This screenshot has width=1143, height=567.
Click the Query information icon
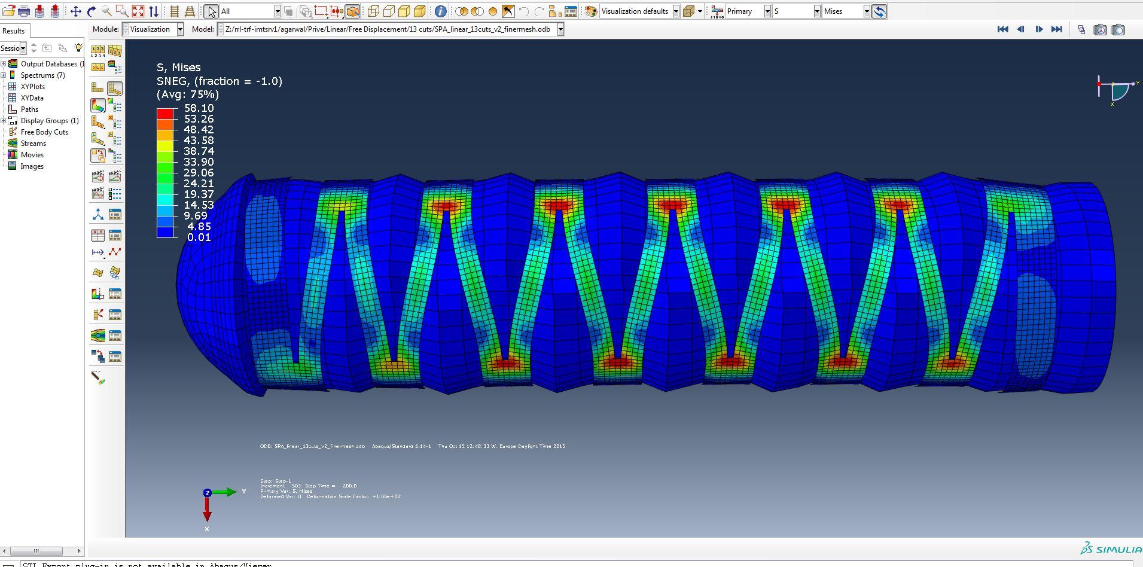pos(440,11)
